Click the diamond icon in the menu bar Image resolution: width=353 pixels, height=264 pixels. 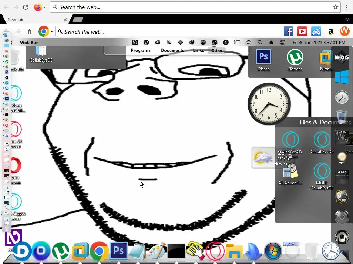click(180, 42)
